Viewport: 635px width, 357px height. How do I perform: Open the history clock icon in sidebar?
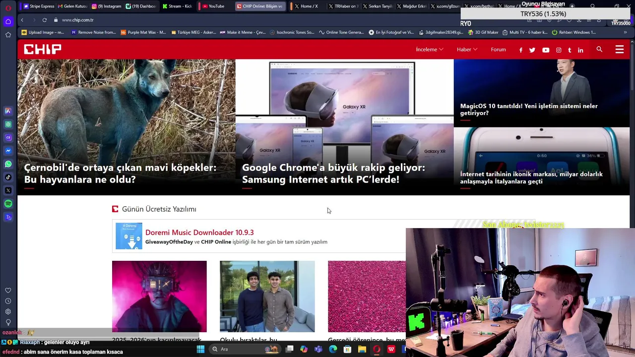[x=8, y=301]
